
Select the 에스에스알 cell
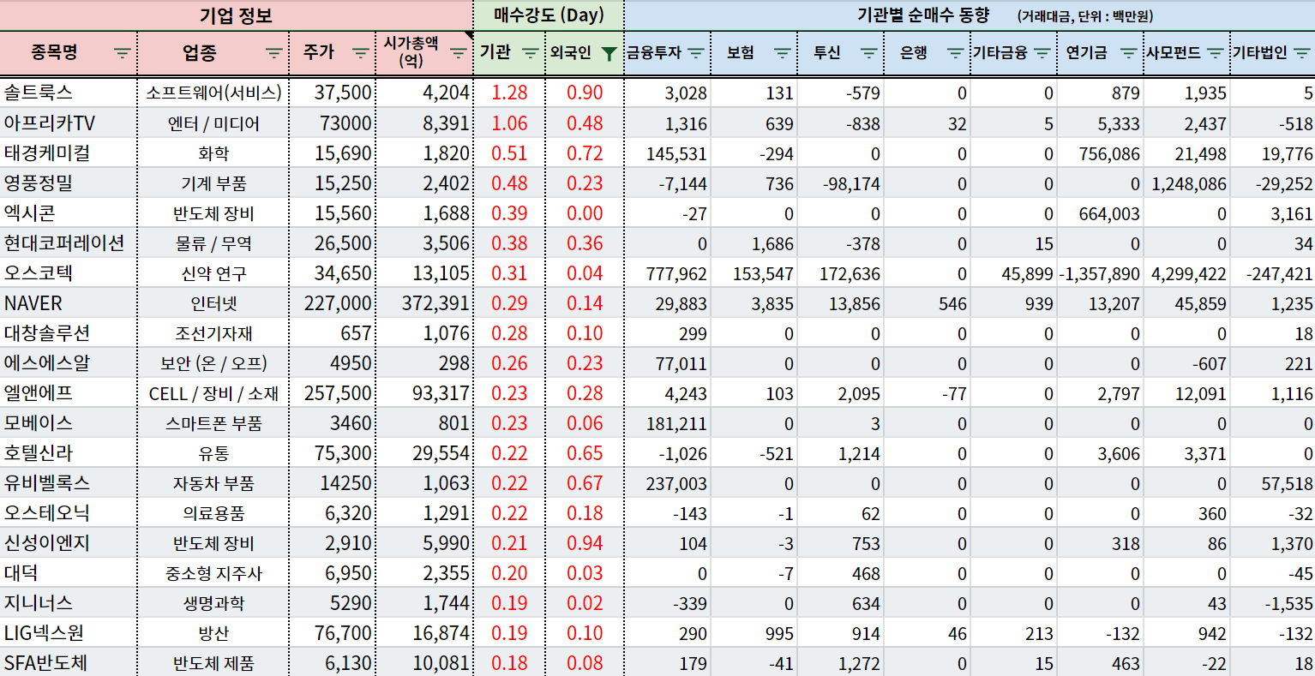(69, 362)
